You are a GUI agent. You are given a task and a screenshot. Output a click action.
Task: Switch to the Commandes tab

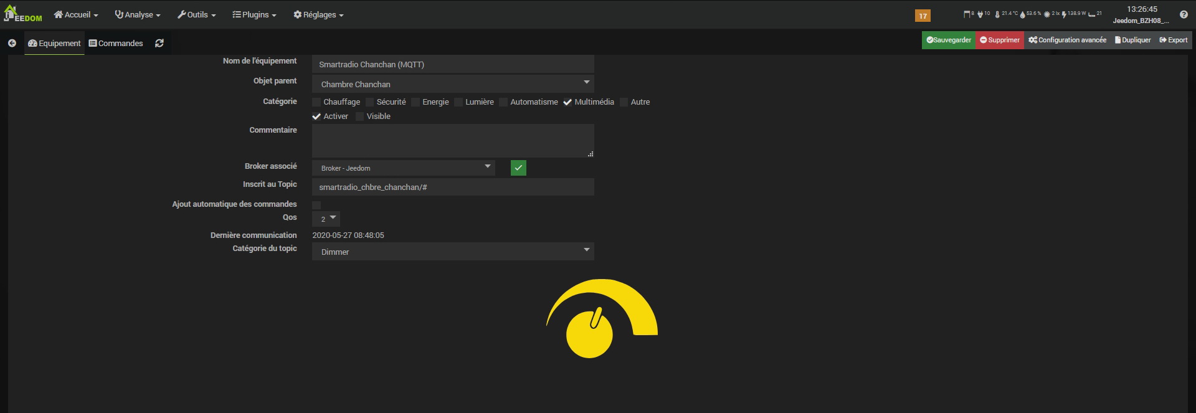coord(116,43)
